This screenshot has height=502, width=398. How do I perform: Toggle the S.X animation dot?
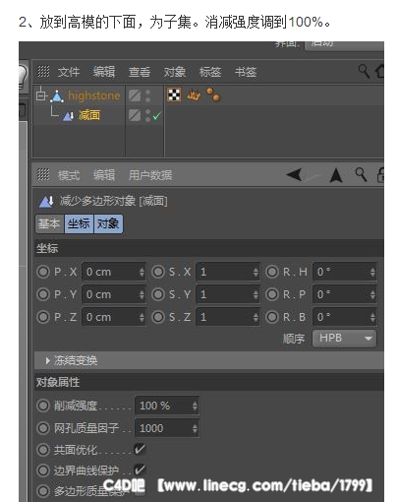(x=158, y=272)
